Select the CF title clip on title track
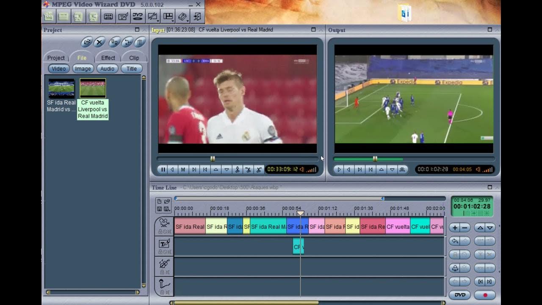The width and height of the screenshot is (542, 305). [299, 247]
